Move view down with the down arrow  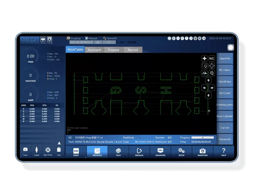pyautogui.click(x=208, y=95)
